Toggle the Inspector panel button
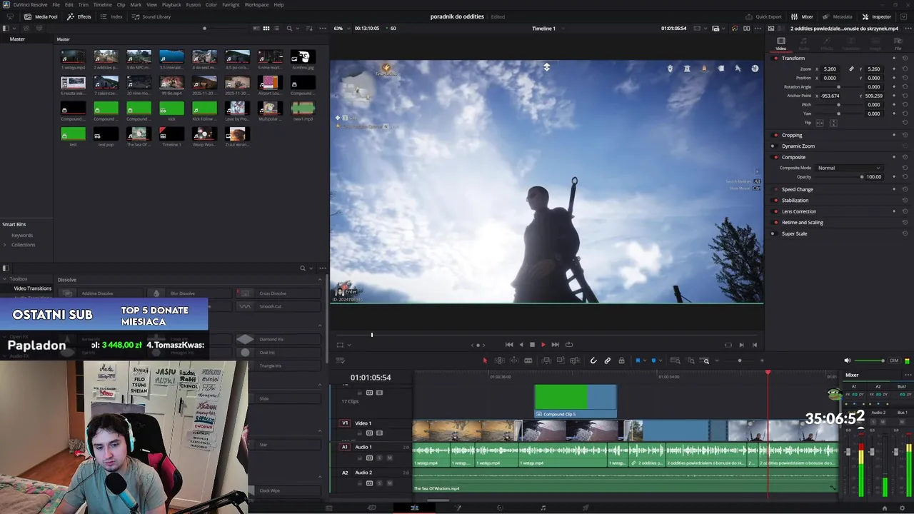The height and width of the screenshot is (514, 914). point(876,16)
